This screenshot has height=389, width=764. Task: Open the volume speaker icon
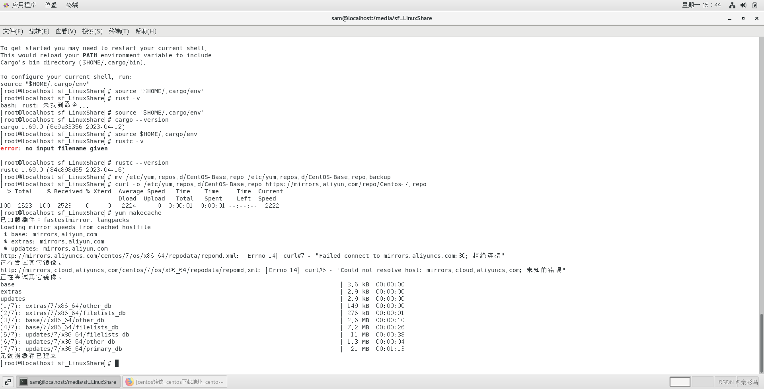[743, 5]
